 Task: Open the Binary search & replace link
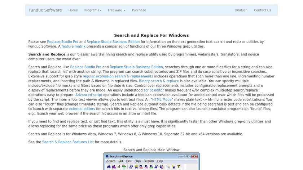(x=159, y=81)
